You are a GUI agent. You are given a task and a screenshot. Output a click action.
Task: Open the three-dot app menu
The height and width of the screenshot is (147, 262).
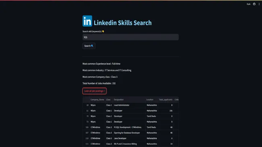point(259,4)
